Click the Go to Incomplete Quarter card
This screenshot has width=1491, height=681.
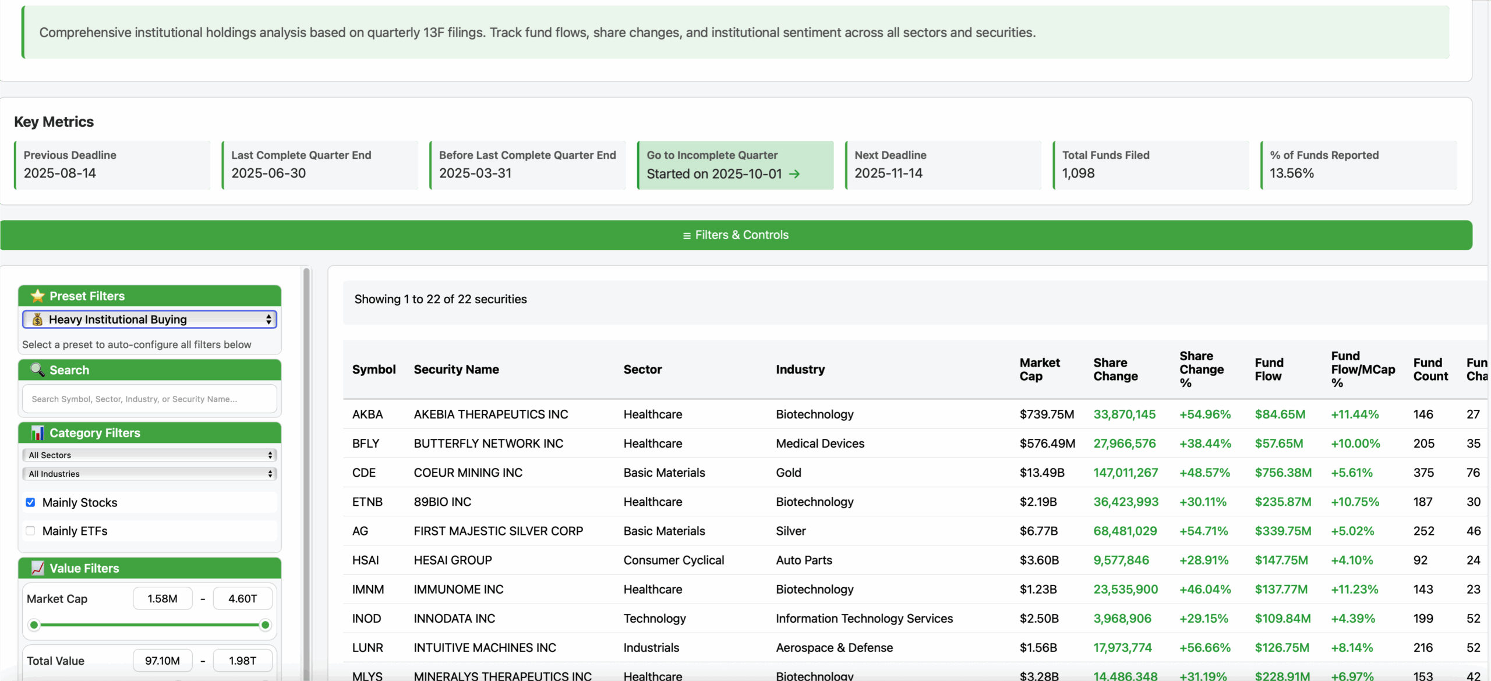click(x=735, y=165)
